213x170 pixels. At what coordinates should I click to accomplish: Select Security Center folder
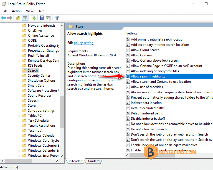tap(39, 76)
